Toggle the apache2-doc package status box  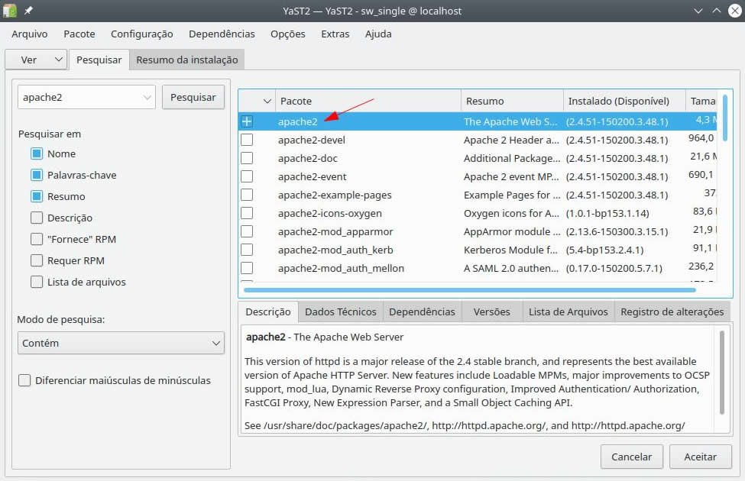point(247,158)
